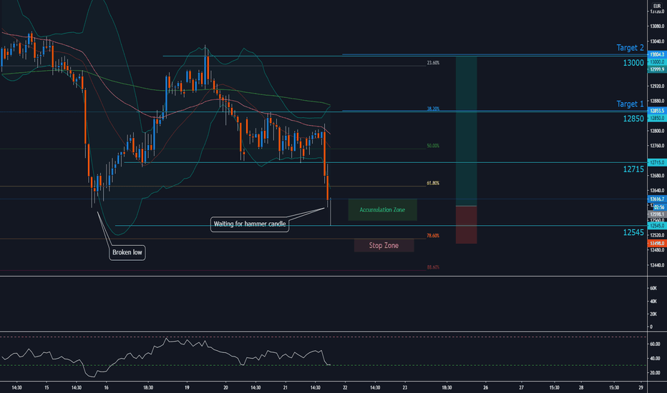Select the red stop area of long position
Viewport: 667px width, 393px height.
[466, 225]
